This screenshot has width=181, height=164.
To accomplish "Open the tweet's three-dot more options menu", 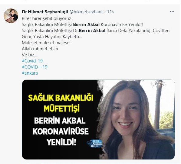I will (172, 12).
